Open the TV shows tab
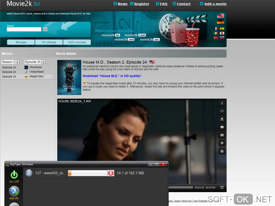 pyautogui.click(x=49, y=42)
